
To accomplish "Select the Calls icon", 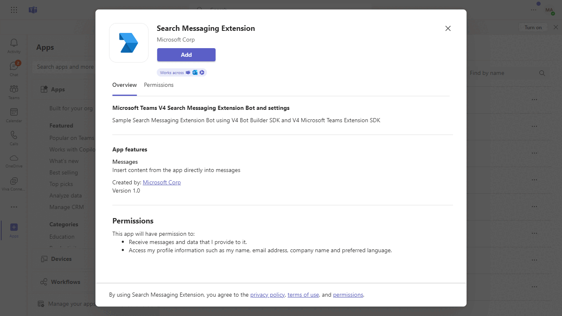I will pos(14,137).
